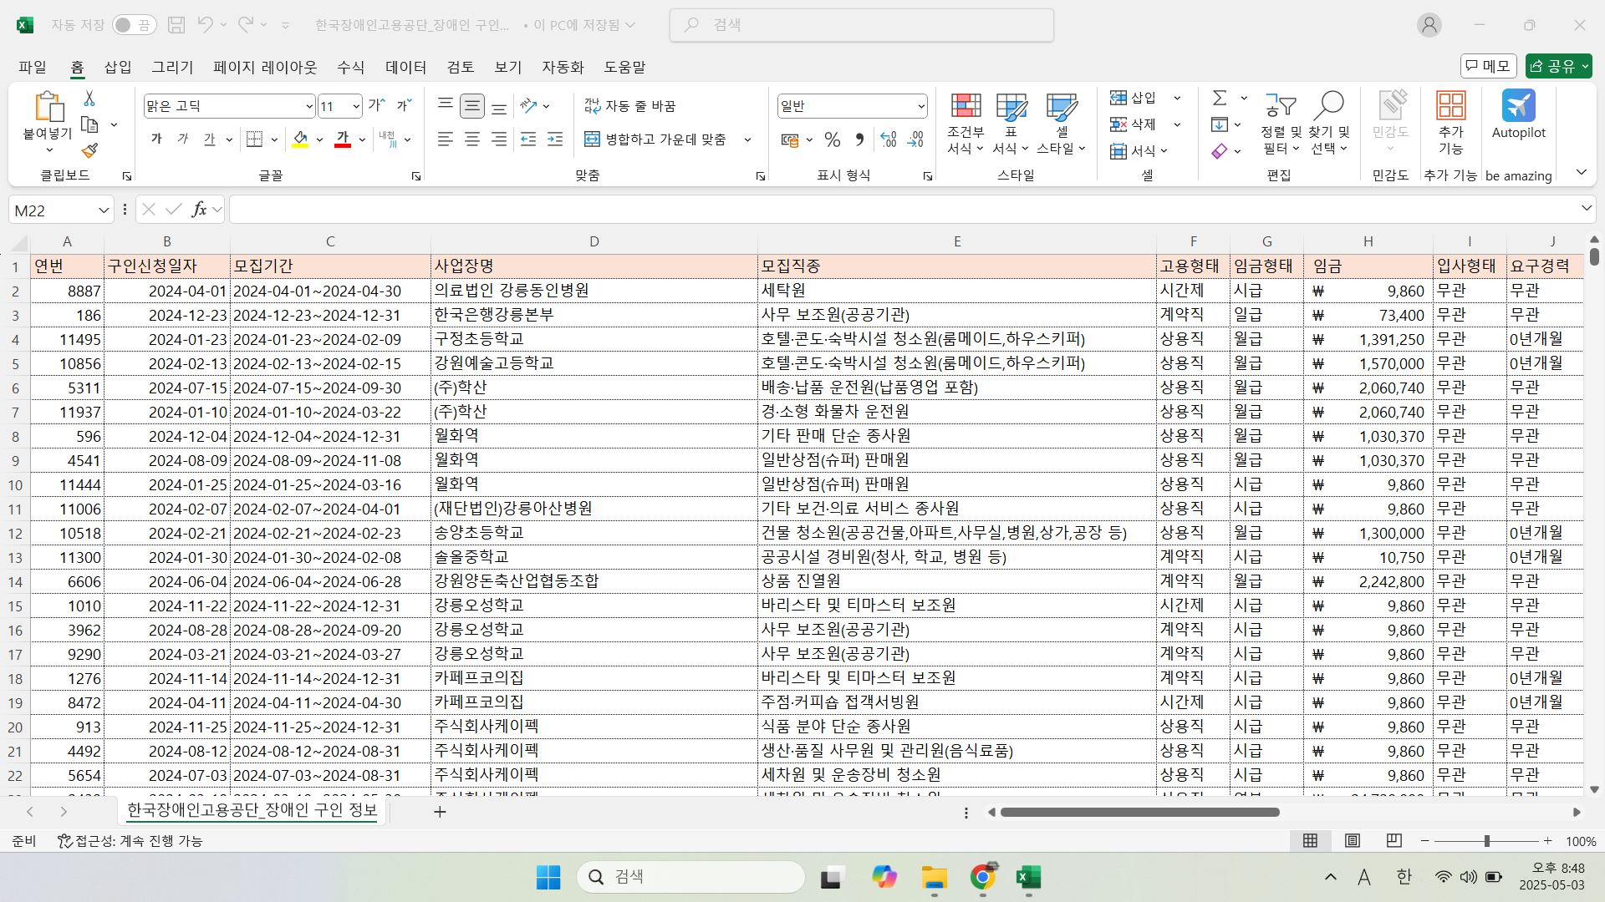Click the percent style icon
The height and width of the screenshot is (902, 1605).
pyautogui.click(x=832, y=139)
